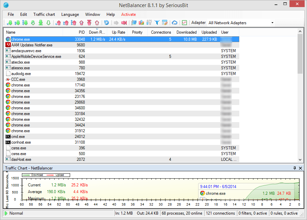Open the Help menu
Screen dimensions: 307x220
coord(111,14)
